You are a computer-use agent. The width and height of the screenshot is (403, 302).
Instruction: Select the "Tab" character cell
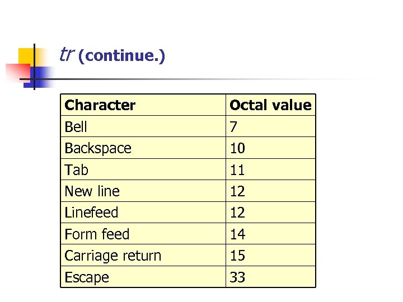click(x=77, y=169)
